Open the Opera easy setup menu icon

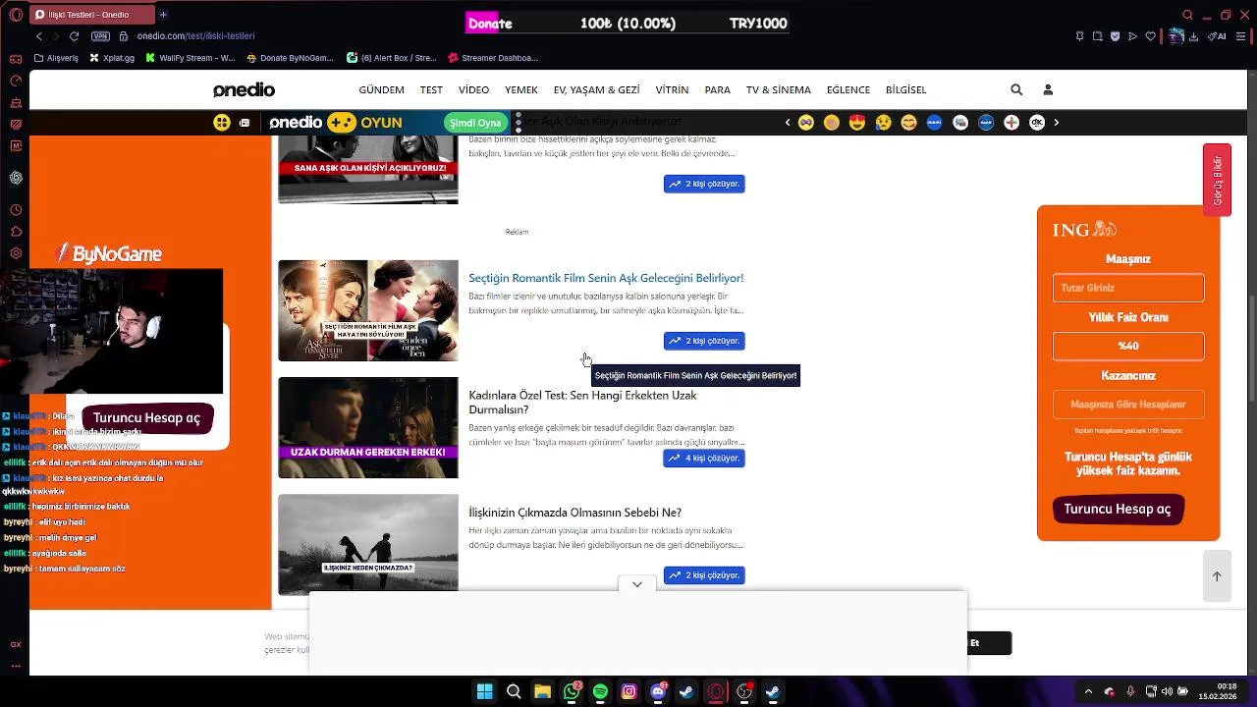coord(1240,36)
